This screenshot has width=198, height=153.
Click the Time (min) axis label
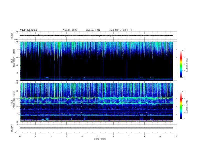coord(100,139)
